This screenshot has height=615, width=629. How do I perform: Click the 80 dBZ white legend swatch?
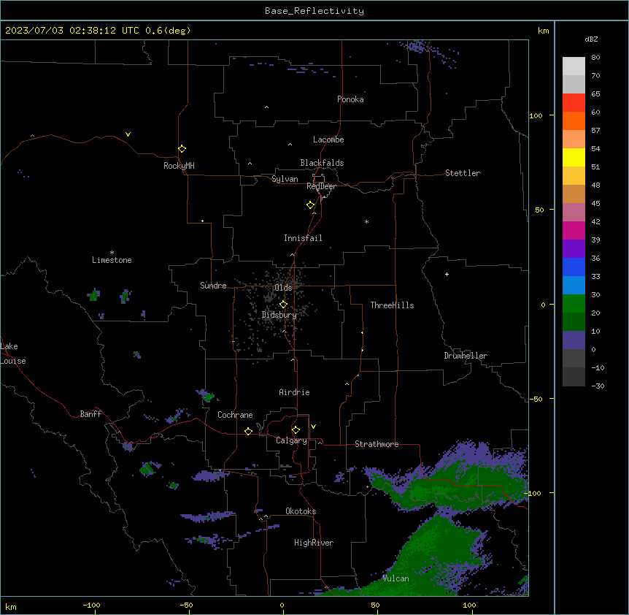(x=574, y=66)
